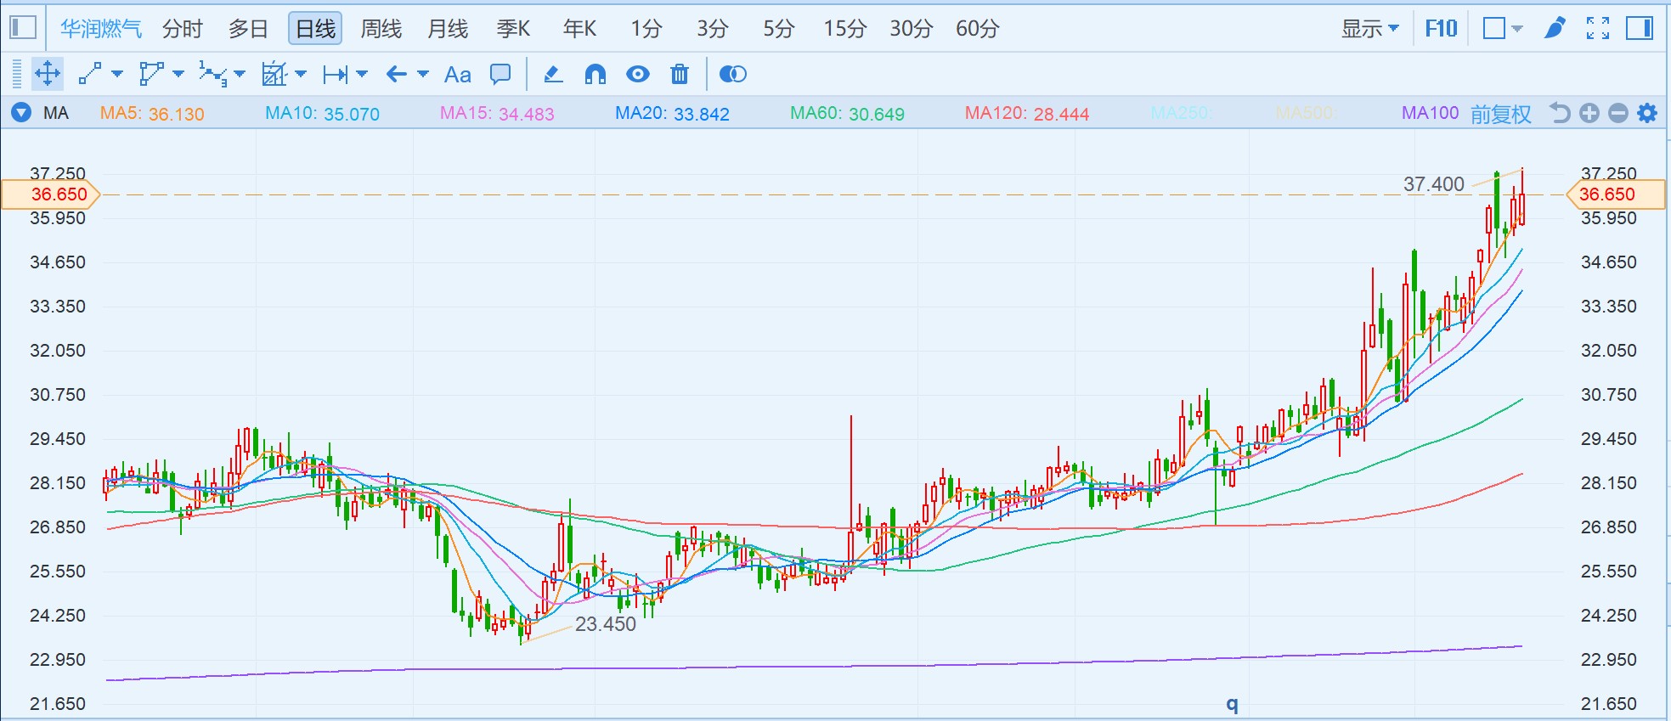Click the stock name 华润燃气
Screen dimensions: 1671x721
[x=101, y=29]
